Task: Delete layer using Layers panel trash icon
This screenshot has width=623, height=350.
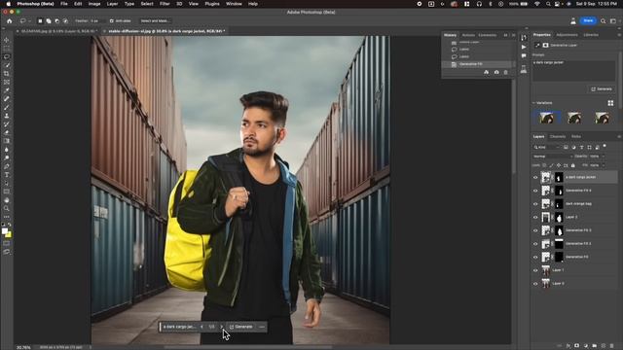Action: click(x=612, y=346)
